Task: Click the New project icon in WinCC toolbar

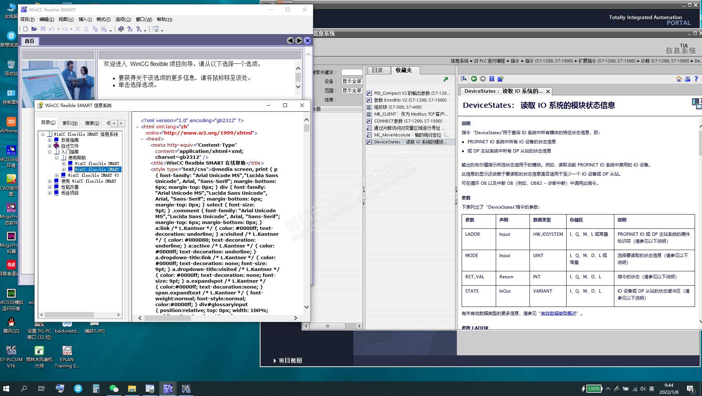Action: (x=25, y=29)
